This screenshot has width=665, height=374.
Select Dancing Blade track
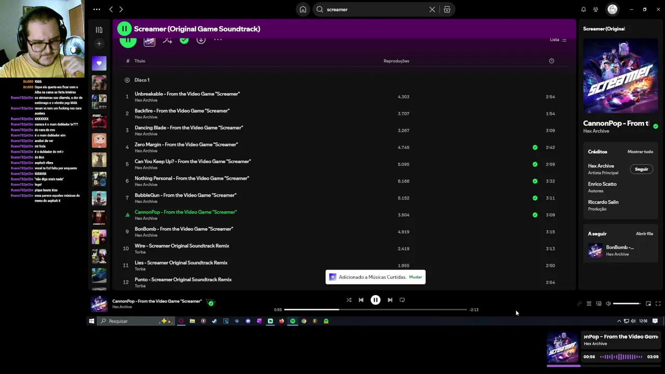click(343, 130)
